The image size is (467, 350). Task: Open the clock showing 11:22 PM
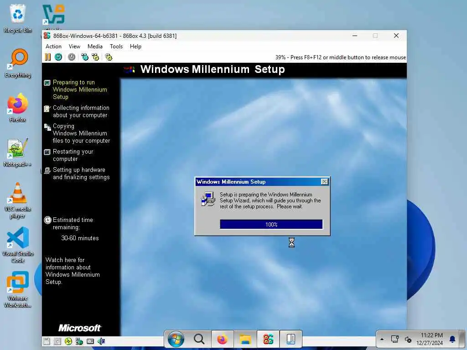[x=430, y=339]
